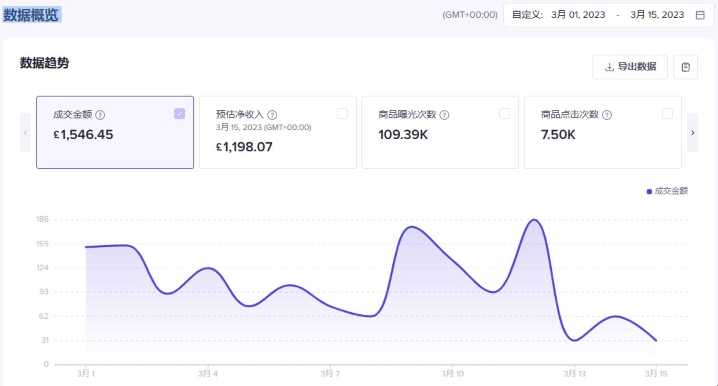This screenshot has width=718, height=386.
Task: Click the help icon next to 预估净收入
Action: tap(272, 115)
